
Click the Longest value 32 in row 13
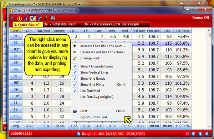tap(59, 116)
